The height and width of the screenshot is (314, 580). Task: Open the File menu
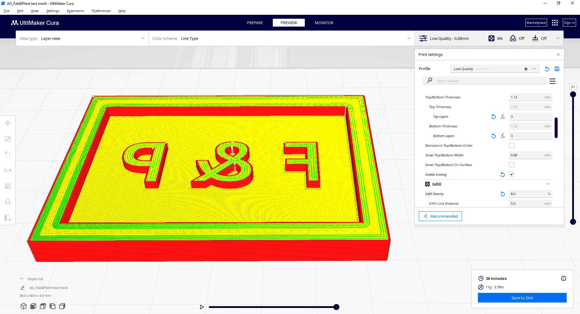coord(7,11)
